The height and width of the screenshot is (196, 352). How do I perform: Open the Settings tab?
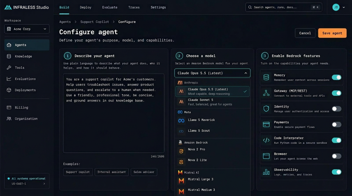(158, 7)
